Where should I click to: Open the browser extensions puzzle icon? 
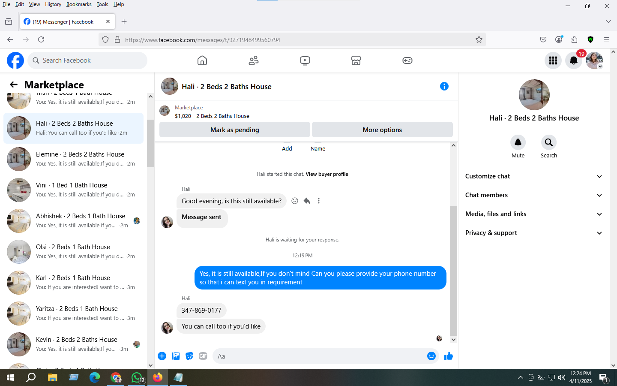click(x=575, y=39)
